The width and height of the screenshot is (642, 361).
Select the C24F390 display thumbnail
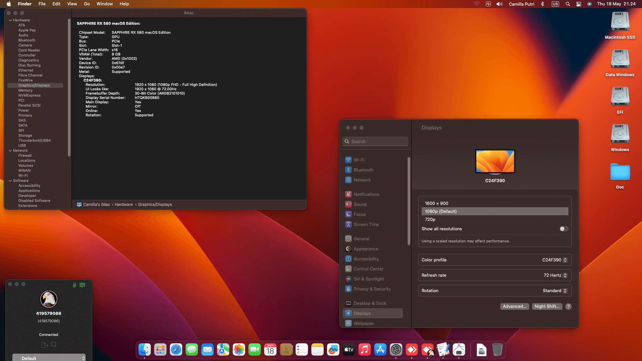point(495,162)
